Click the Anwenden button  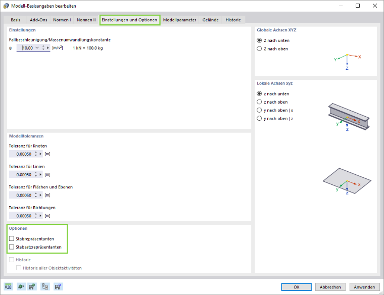point(364,287)
